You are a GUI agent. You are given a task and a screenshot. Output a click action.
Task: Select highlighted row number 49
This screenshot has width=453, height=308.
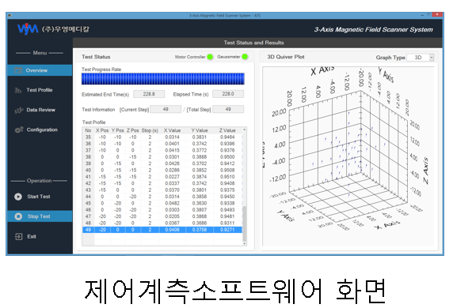162,230
